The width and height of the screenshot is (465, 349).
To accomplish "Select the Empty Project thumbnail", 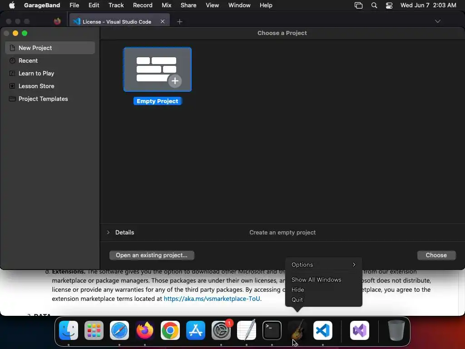I will tap(158, 70).
